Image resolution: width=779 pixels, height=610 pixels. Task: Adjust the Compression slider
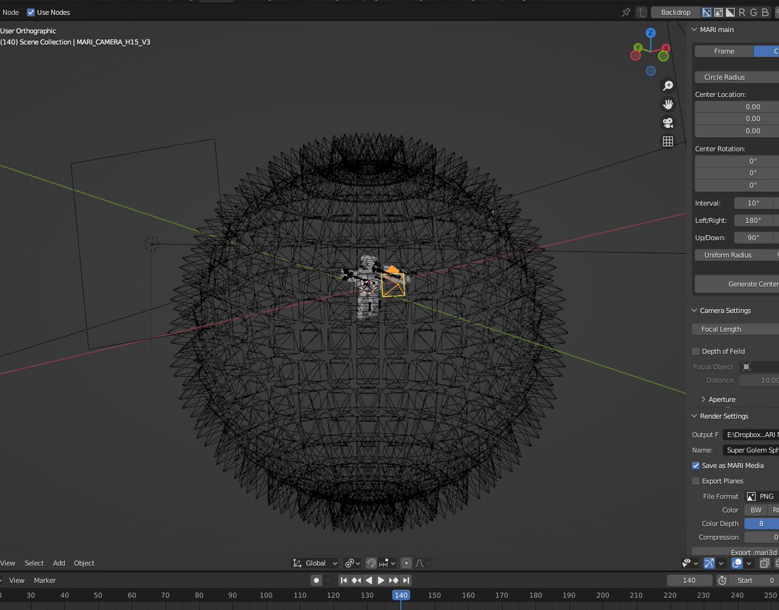[761, 537]
